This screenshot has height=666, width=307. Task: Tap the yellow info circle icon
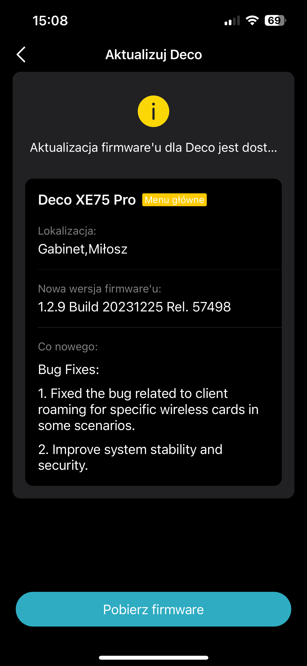pyautogui.click(x=153, y=111)
